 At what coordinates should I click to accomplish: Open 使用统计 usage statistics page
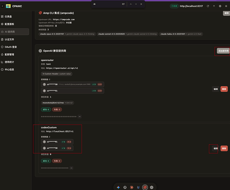[x=15, y=62]
